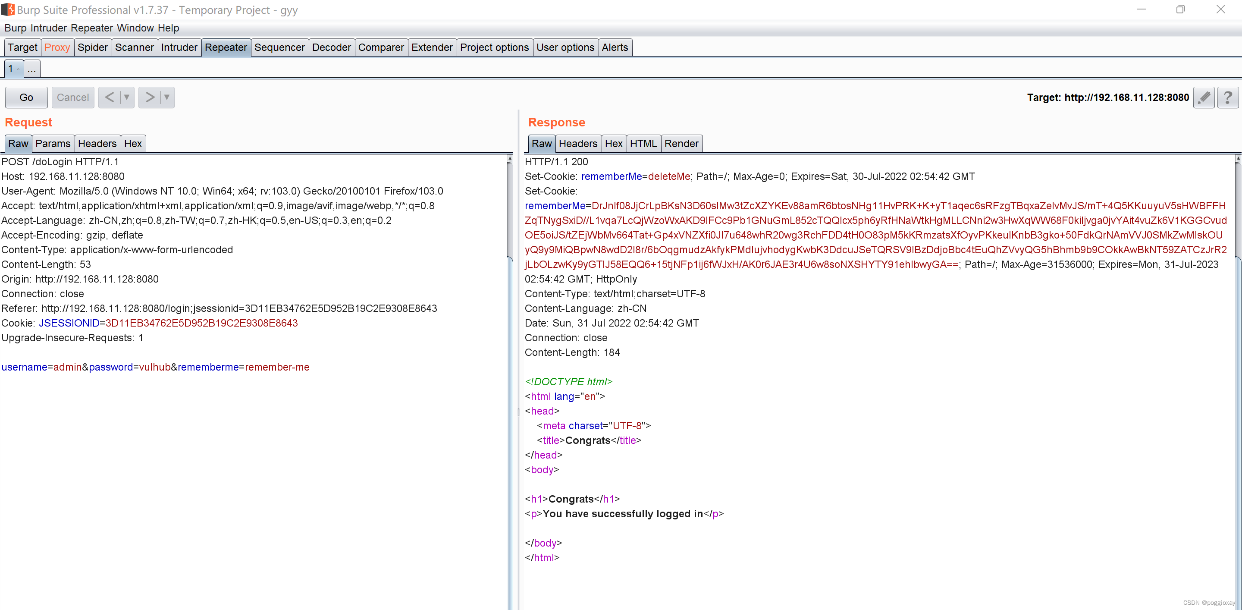Image resolution: width=1242 pixels, height=610 pixels.
Task: Go back to previous request arrow
Action: tap(110, 97)
